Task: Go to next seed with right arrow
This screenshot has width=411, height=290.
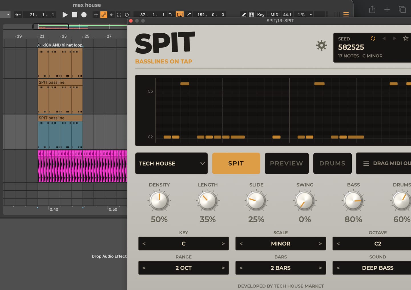Action: coord(394,38)
